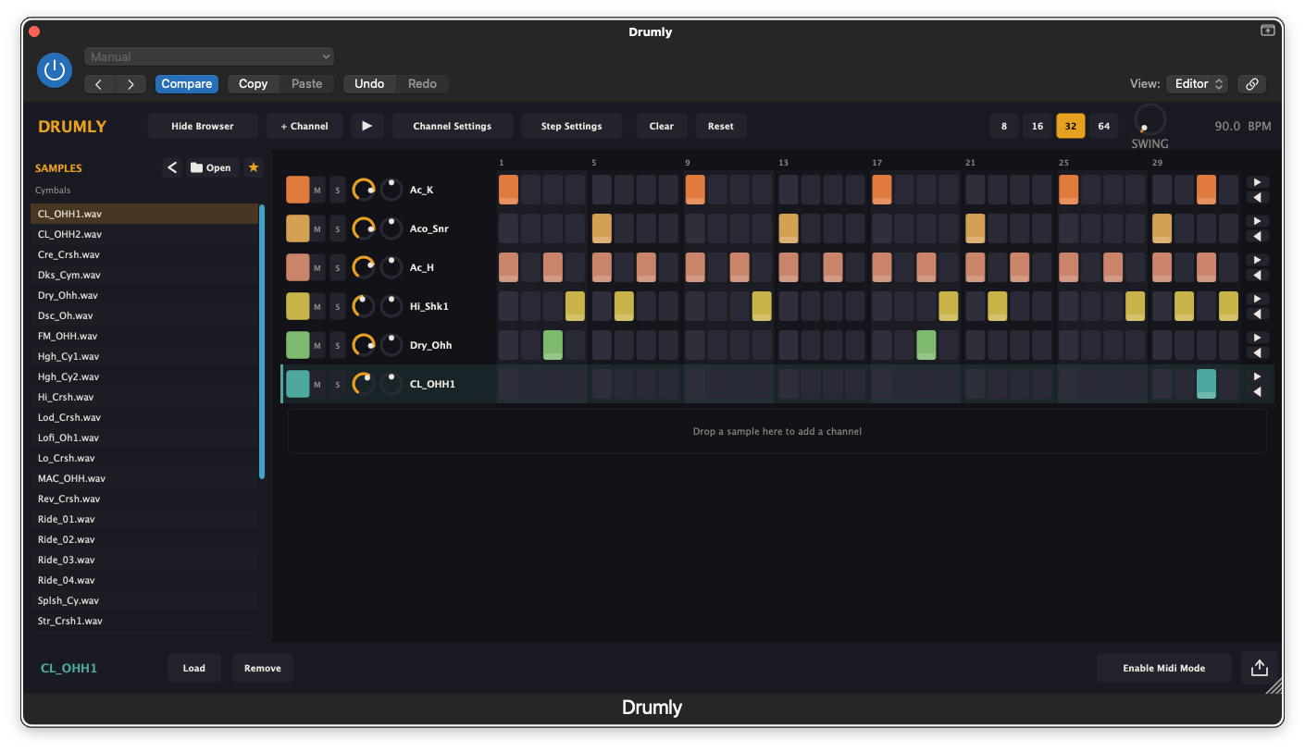Go to the previous preset arrow
The width and height of the screenshot is (1305, 752).
pos(99,84)
